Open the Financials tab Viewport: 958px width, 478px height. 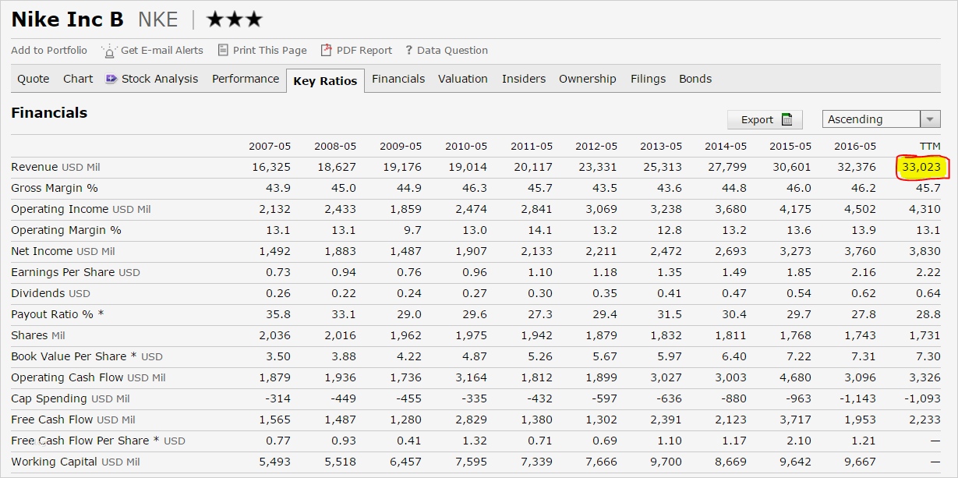click(x=398, y=79)
